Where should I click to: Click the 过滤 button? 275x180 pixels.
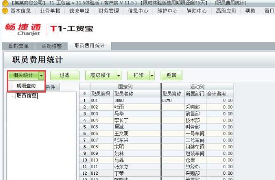(x=65, y=76)
